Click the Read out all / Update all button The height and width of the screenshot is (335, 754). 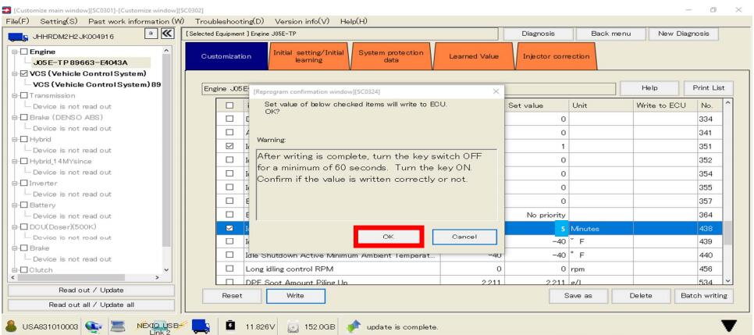(x=91, y=305)
